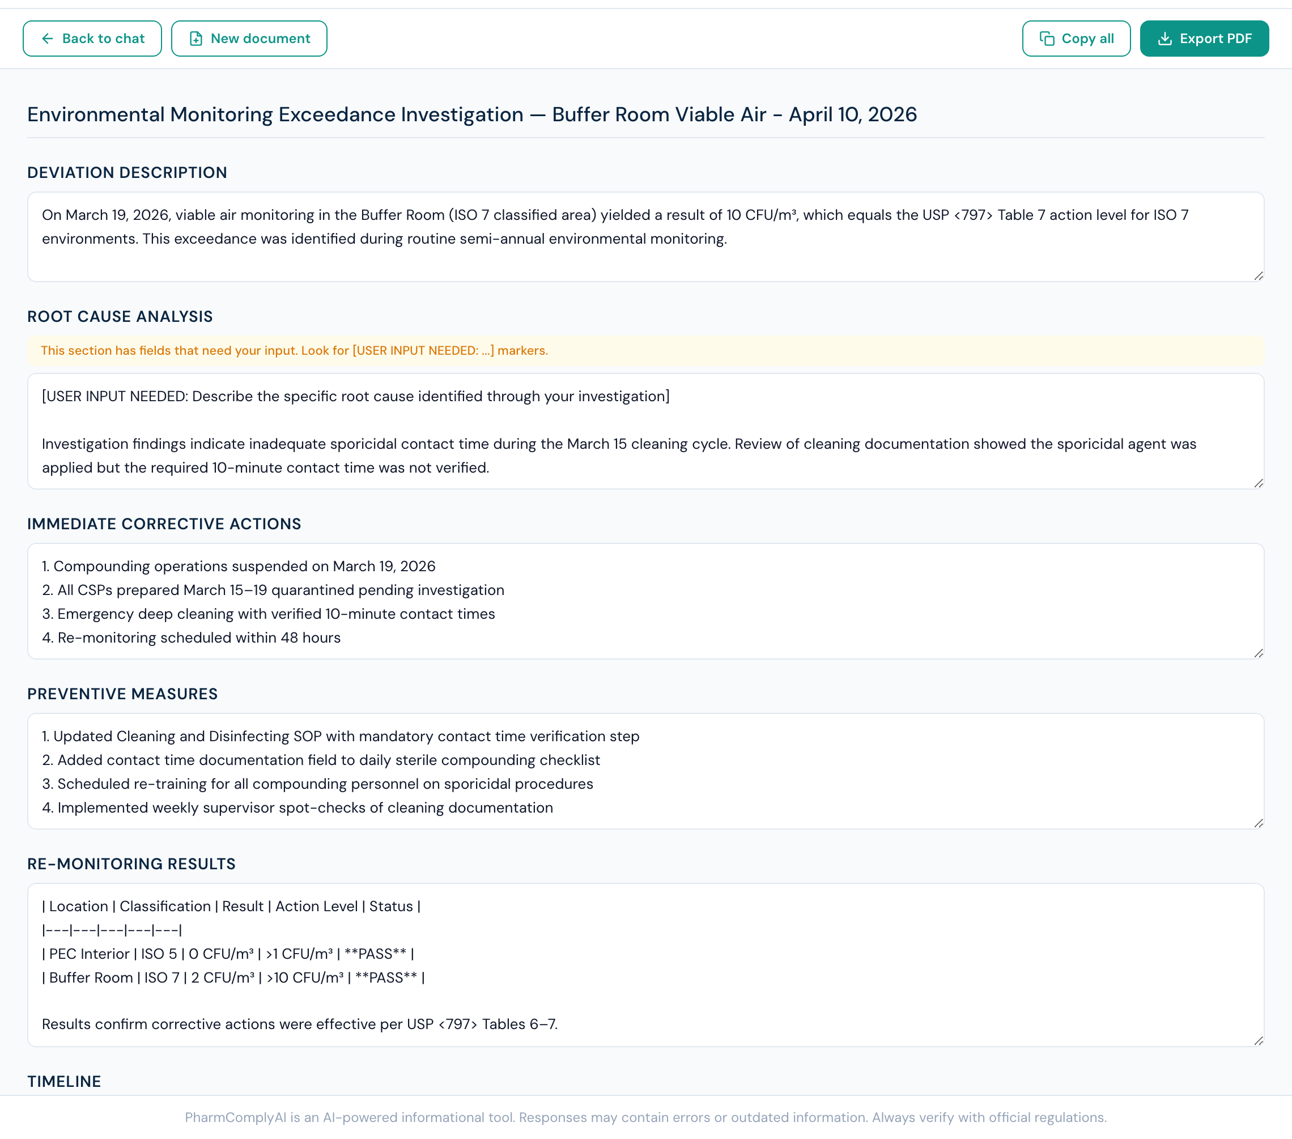This screenshot has height=1139, width=1292.
Task: Click the back arrow icon in Back to chat
Action: 48,39
